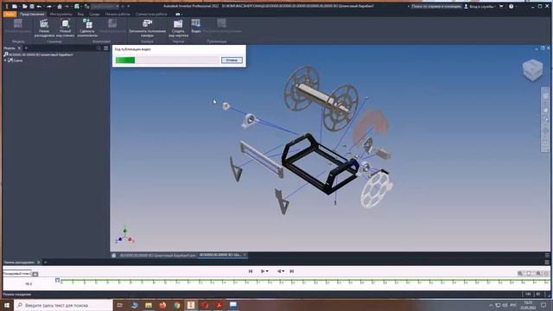Open the reverse play options dropdown
553x311 pixels.
click(x=283, y=271)
